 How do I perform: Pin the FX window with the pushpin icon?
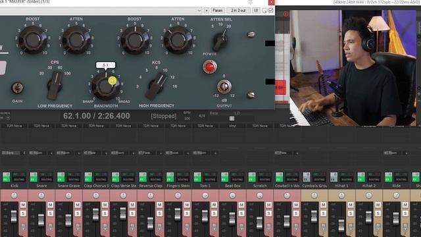point(250,3)
